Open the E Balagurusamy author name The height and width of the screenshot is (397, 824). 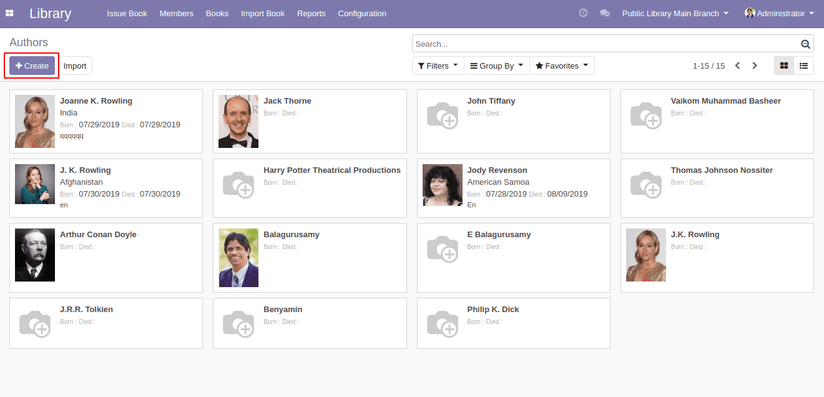tap(499, 235)
